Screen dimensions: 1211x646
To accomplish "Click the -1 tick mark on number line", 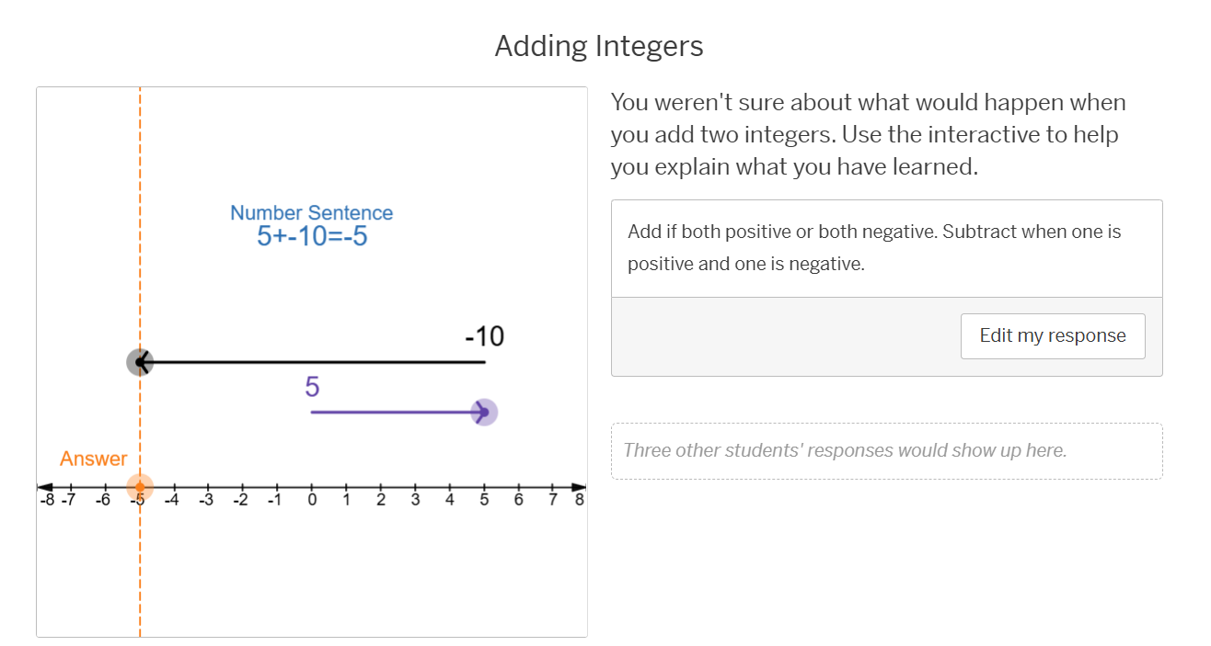I will point(277,487).
